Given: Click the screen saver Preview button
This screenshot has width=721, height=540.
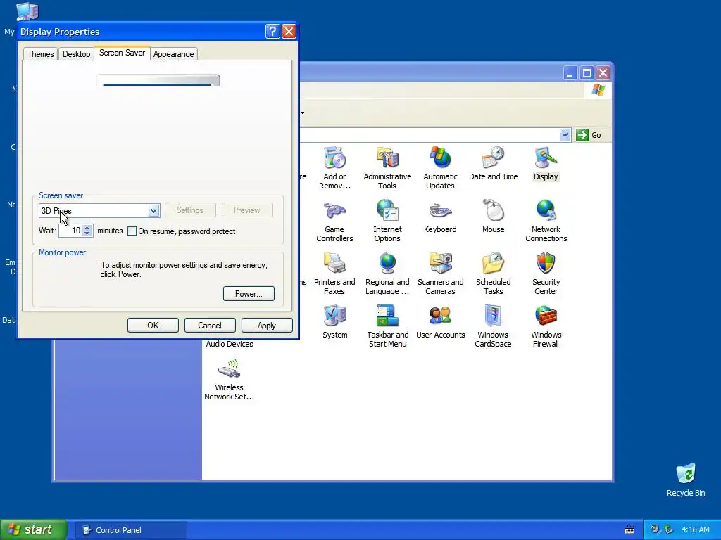Looking at the screenshot, I should click(x=247, y=210).
